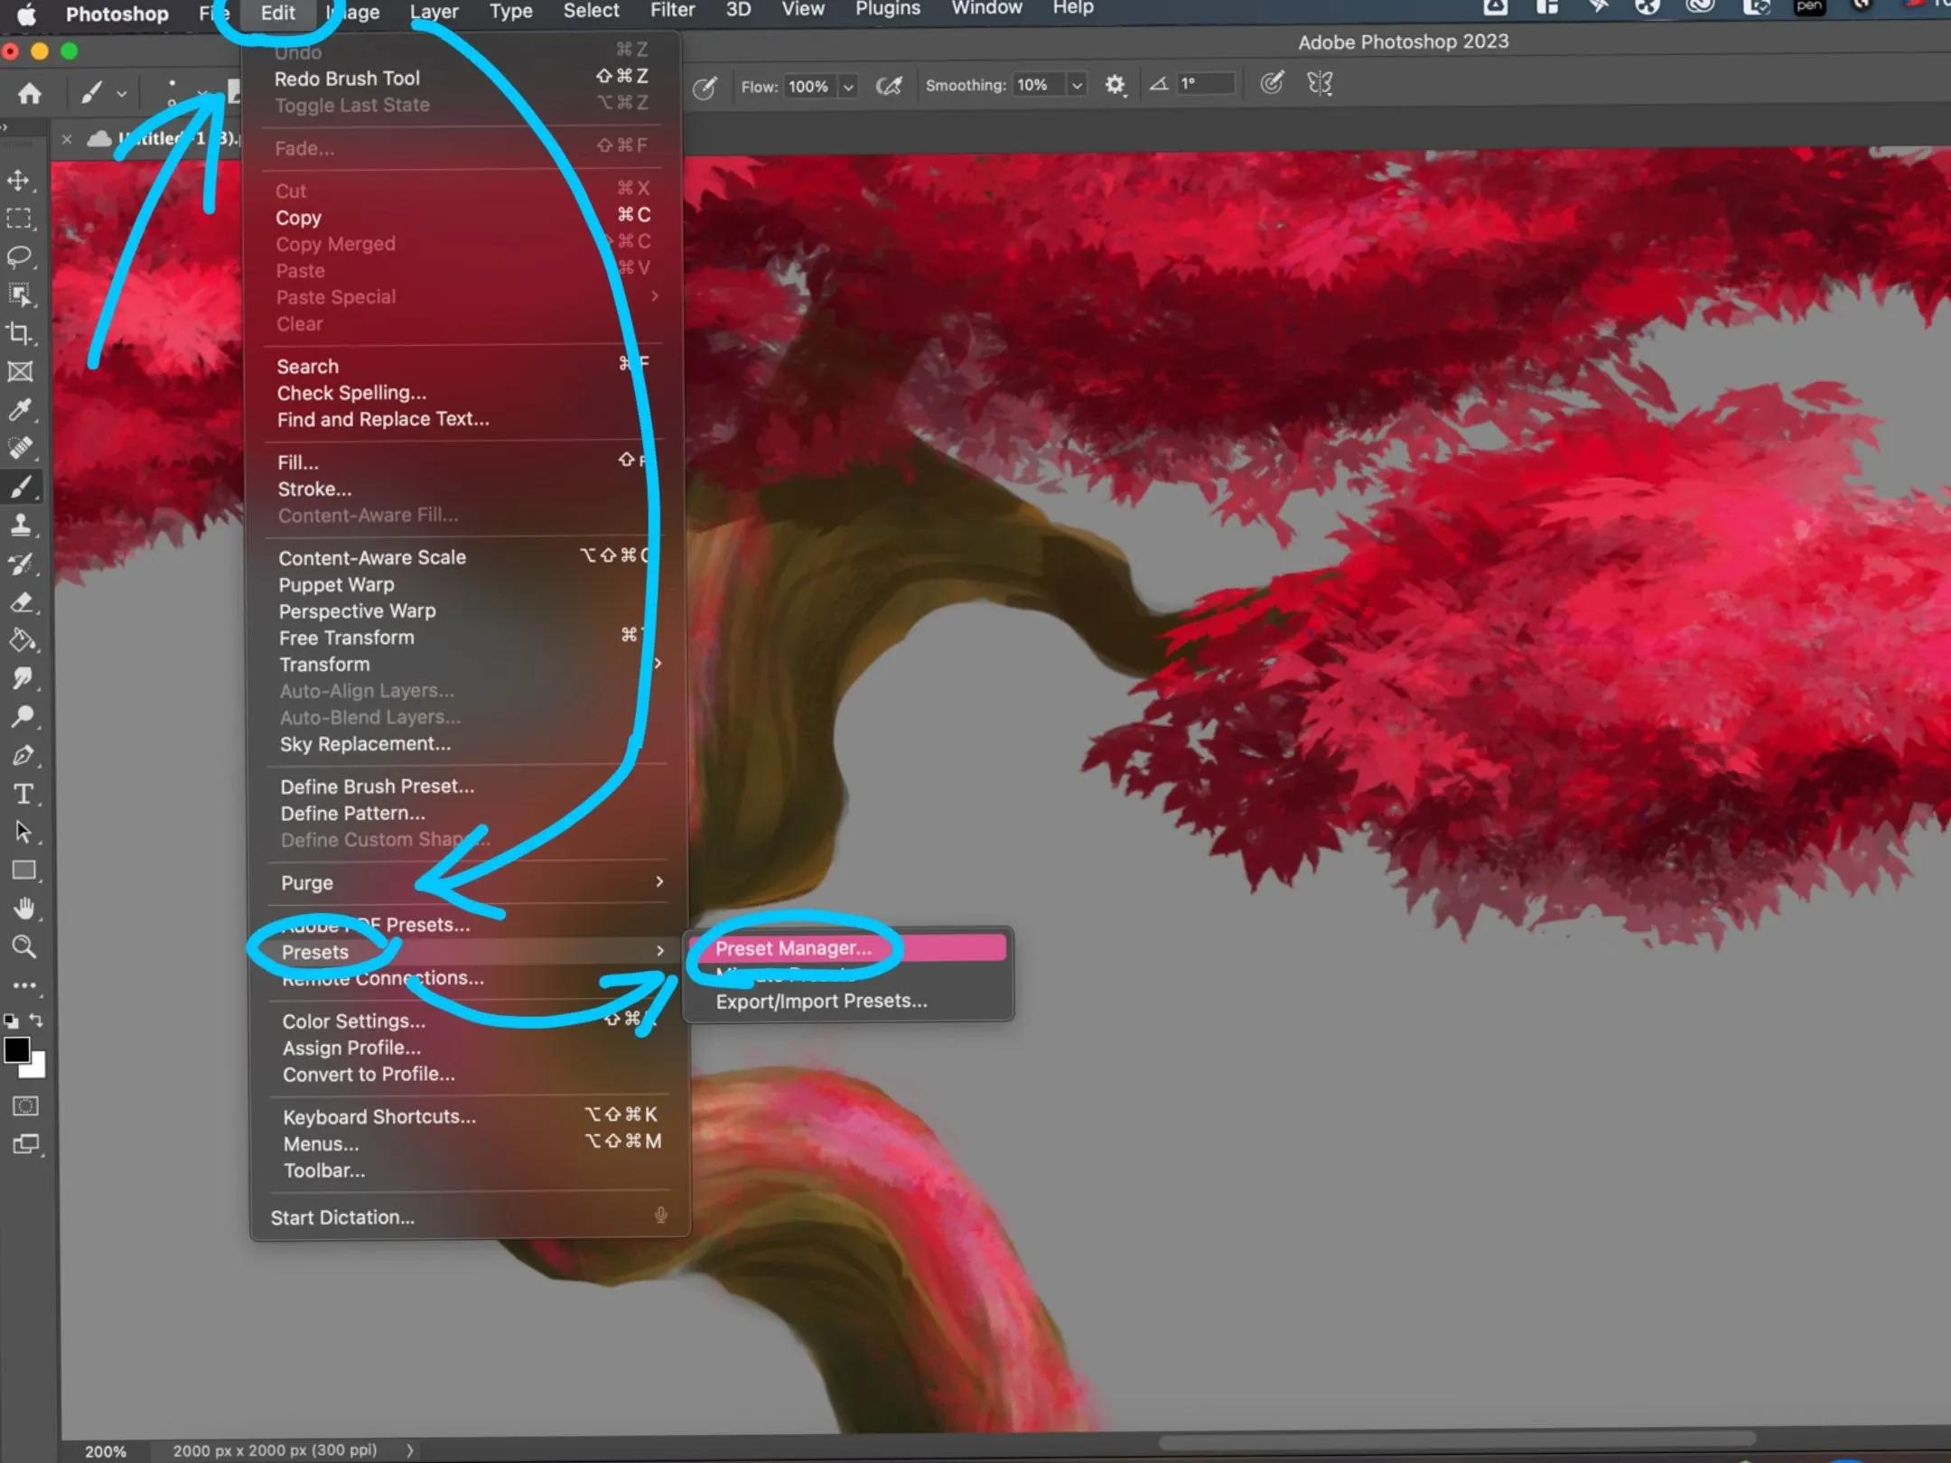Select the Smudge tool
The width and height of the screenshot is (1951, 1463).
pyautogui.click(x=22, y=678)
